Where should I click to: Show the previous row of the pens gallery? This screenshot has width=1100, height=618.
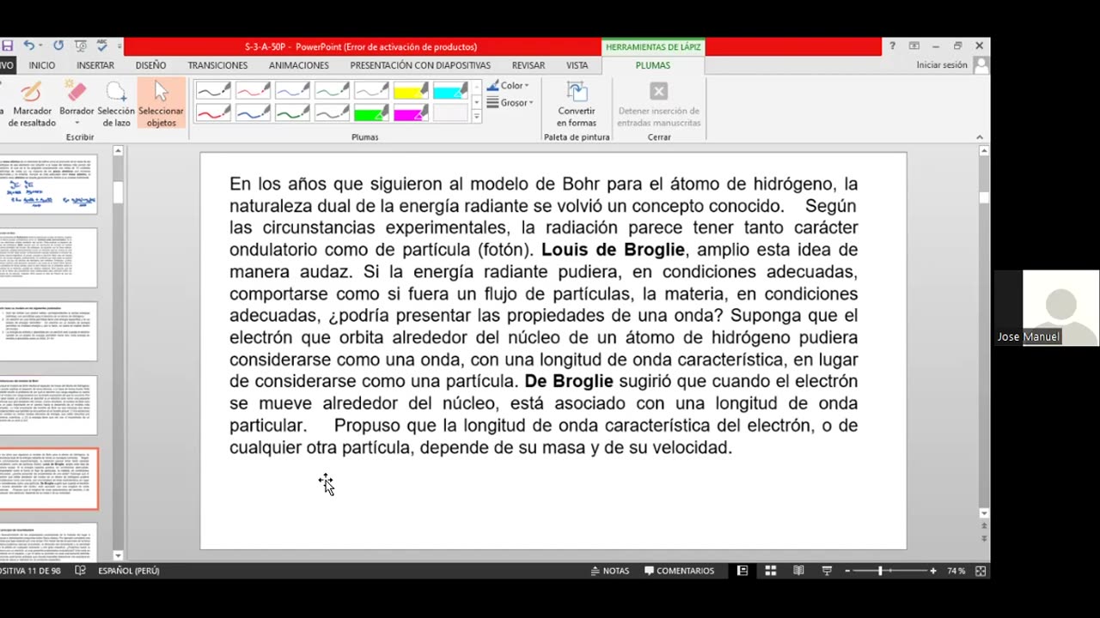click(476, 87)
